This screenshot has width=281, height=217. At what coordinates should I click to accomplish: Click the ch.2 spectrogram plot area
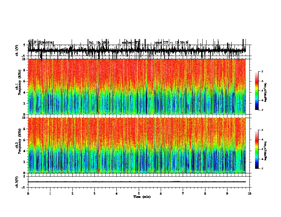[x=137, y=145]
